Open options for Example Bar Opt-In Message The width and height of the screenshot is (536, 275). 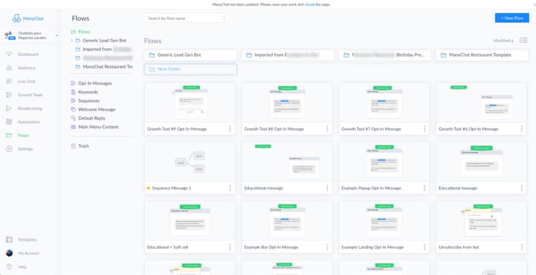(x=327, y=247)
